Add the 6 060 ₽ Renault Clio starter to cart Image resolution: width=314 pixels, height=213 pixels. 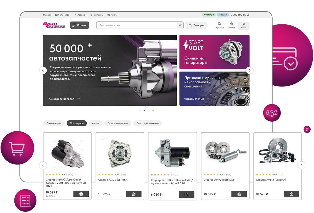point(186,194)
